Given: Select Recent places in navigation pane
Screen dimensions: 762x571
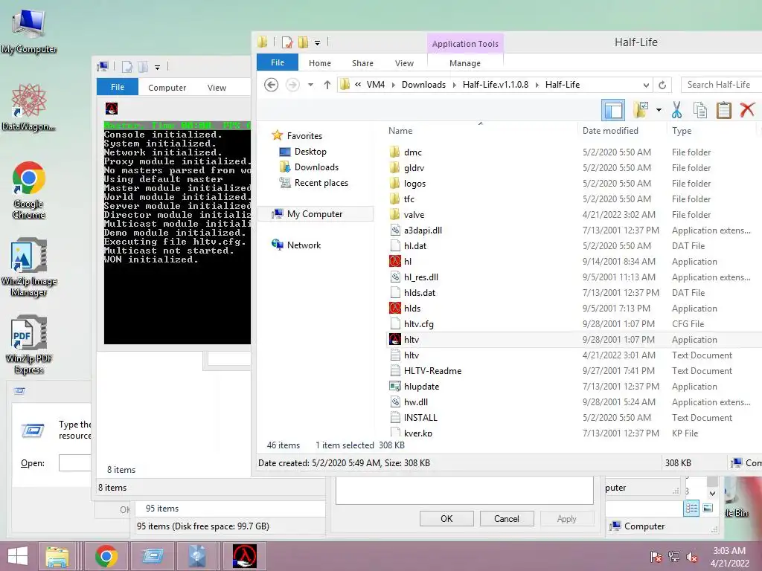Looking at the screenshot, I should click(x=321, y=183).
